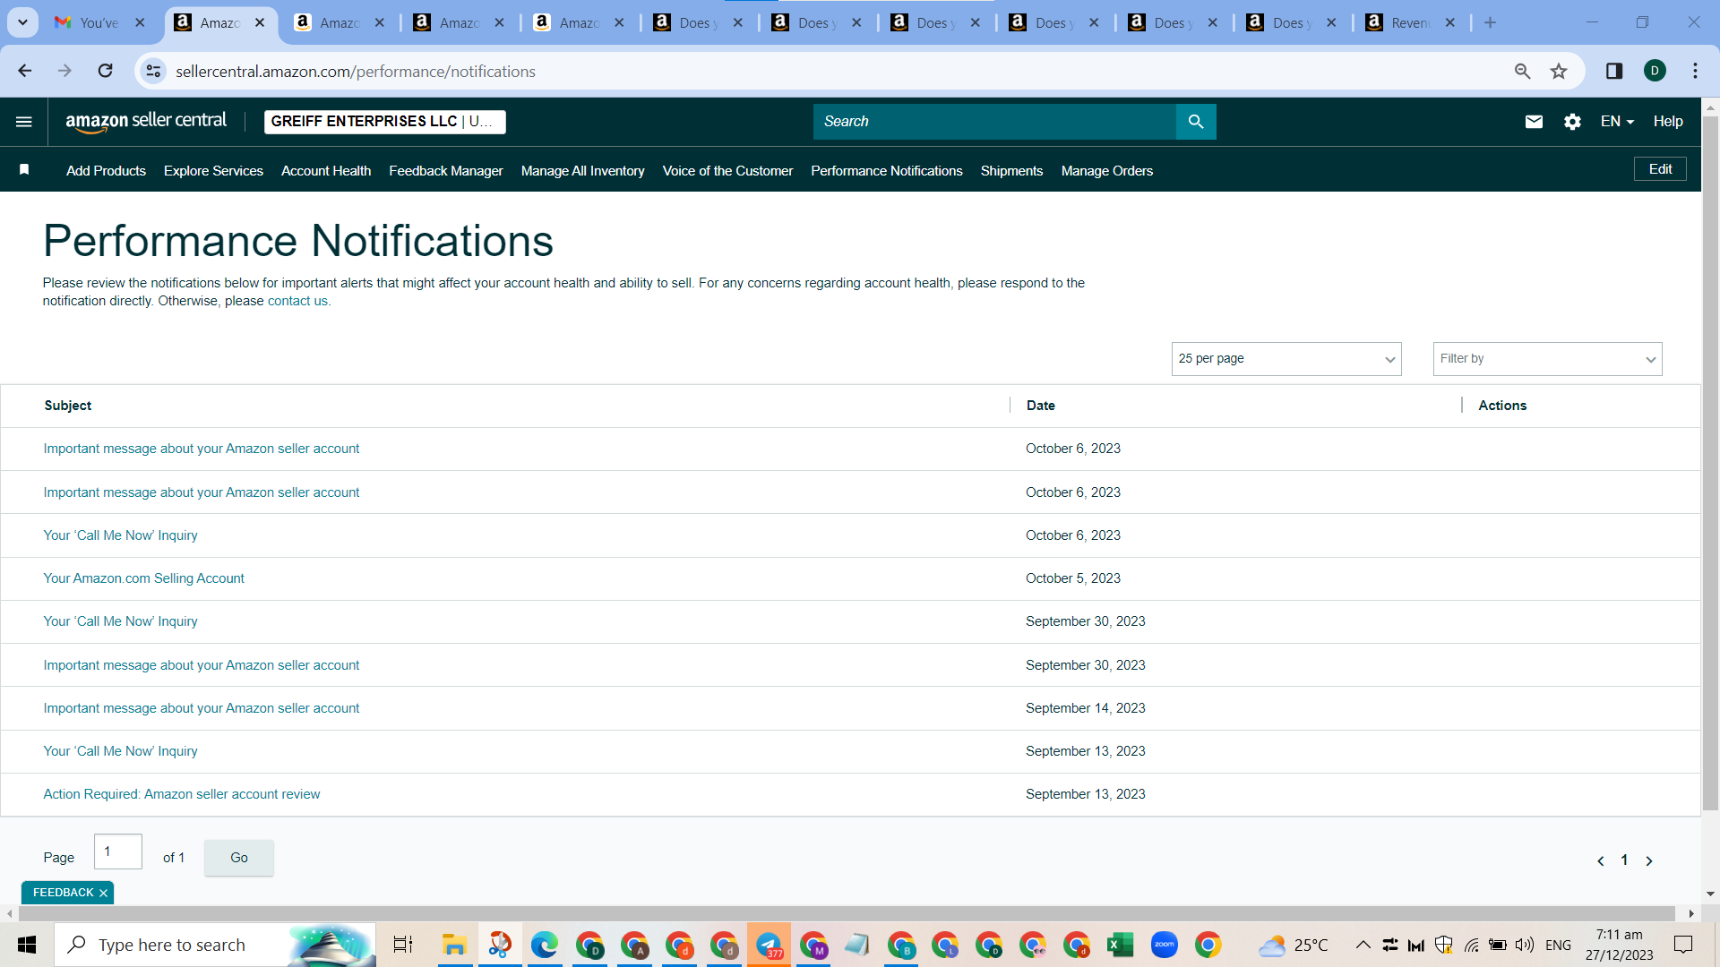Open the hamburger navigation menu
This screenshot has width=1720, height=967.
[x=24, y=122]
